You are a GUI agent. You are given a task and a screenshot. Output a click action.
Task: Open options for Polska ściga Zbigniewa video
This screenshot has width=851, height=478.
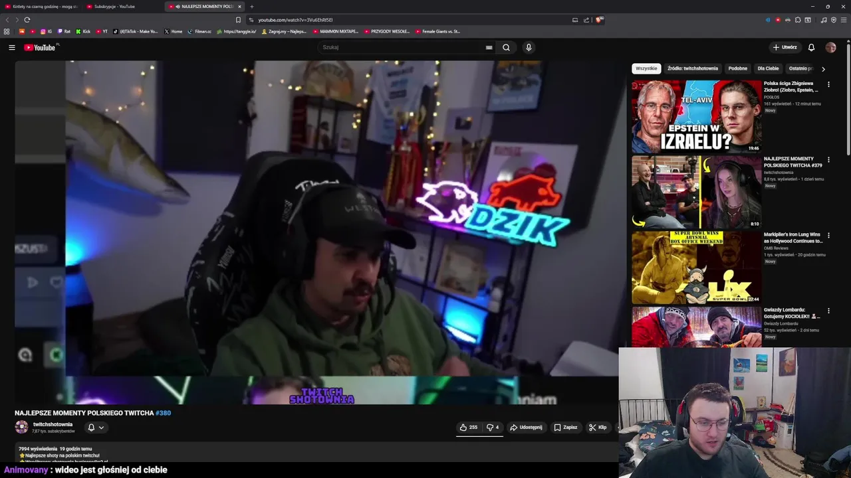828,84
